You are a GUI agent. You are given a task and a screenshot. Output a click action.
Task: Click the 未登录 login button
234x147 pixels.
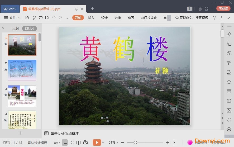[223, 8]
